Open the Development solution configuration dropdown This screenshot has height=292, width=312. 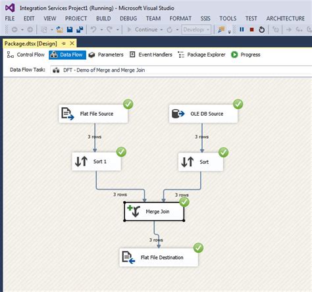[196, 30]
